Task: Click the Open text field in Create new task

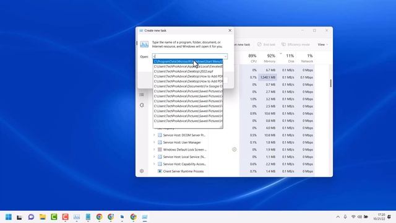Action: coord(188,56)
